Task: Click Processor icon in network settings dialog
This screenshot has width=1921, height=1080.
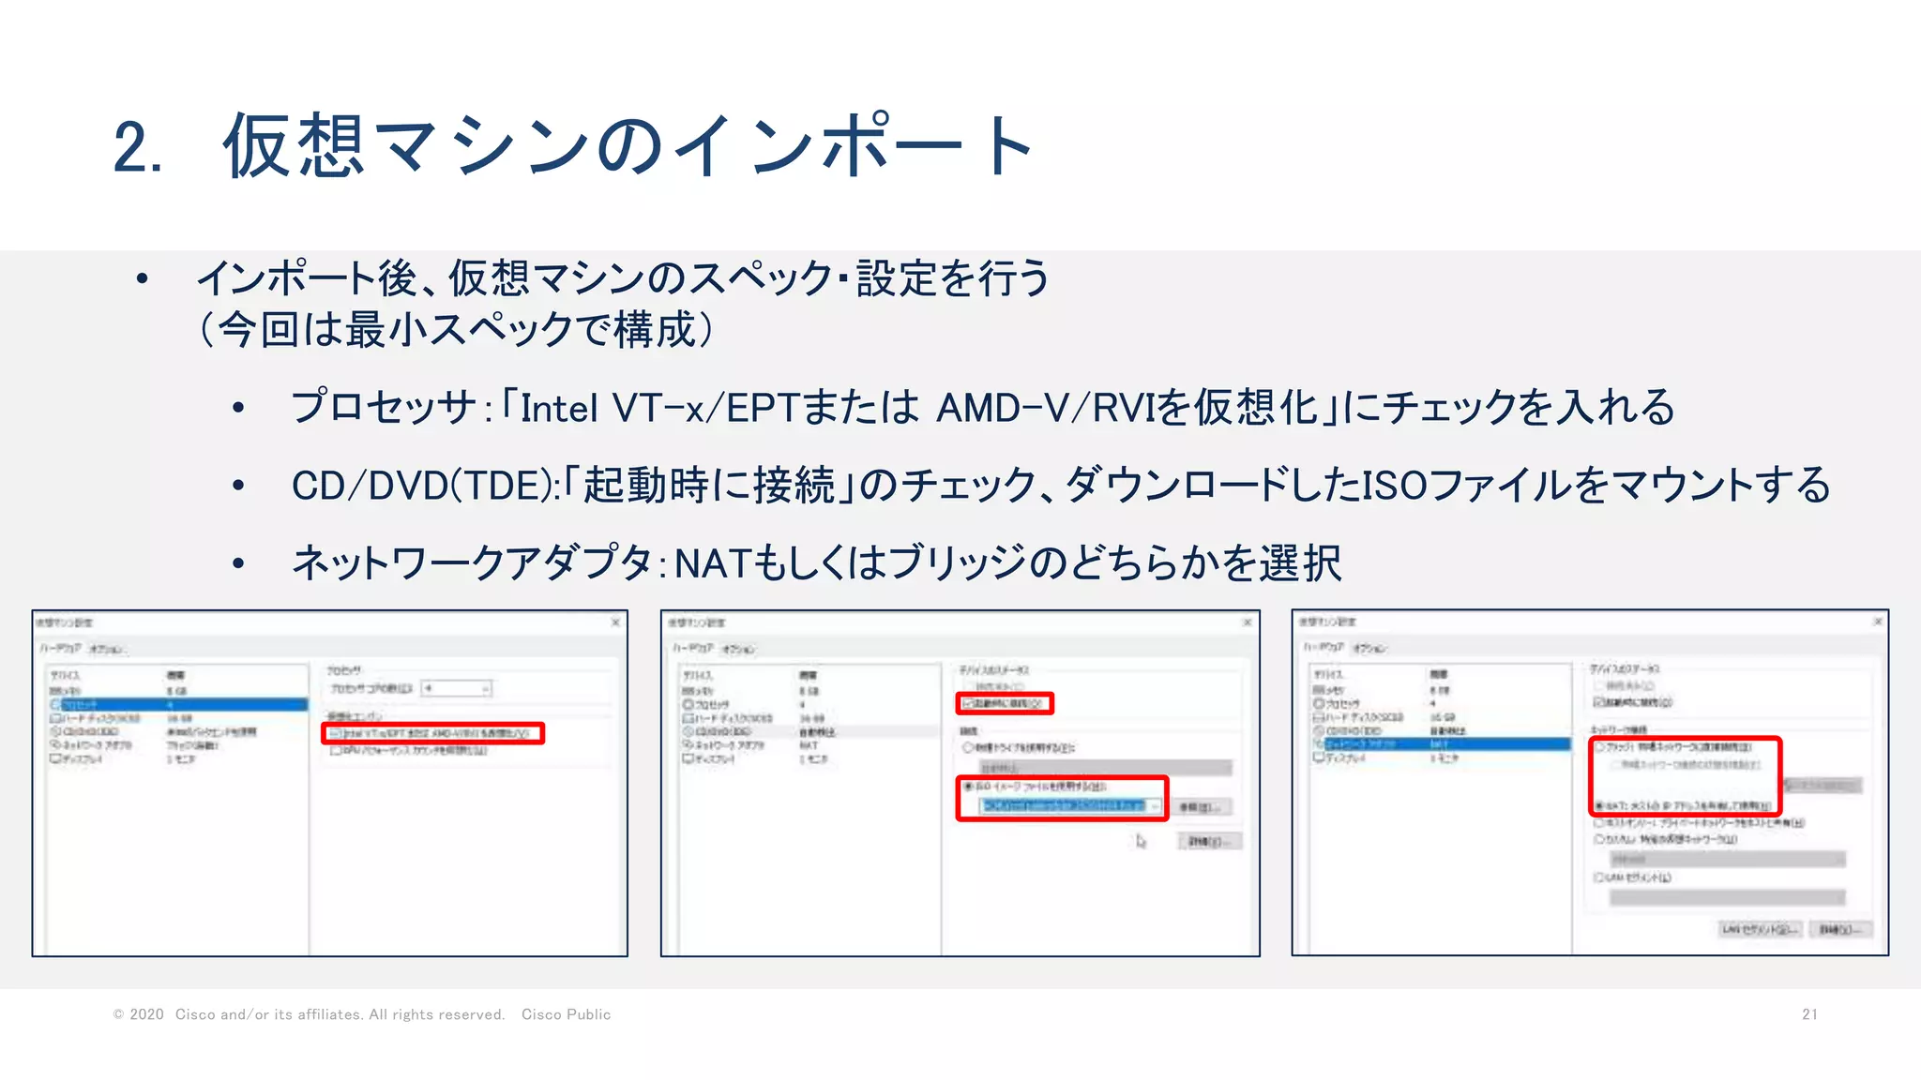Action: (1319, 703)
